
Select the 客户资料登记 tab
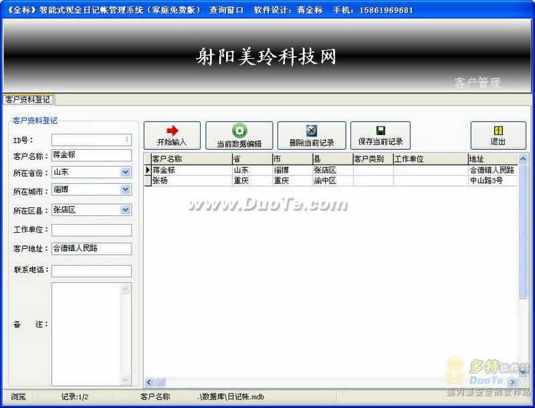[27, 100]
